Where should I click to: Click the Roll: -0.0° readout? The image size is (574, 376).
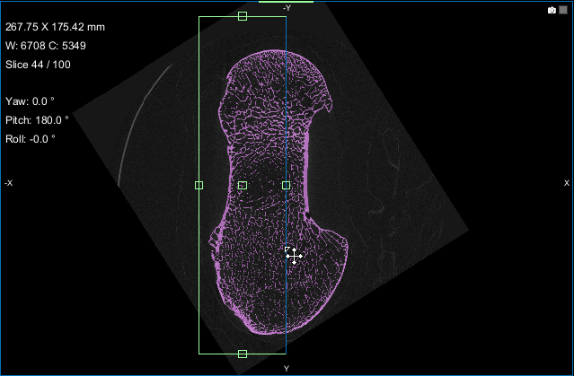click(30, 138)
